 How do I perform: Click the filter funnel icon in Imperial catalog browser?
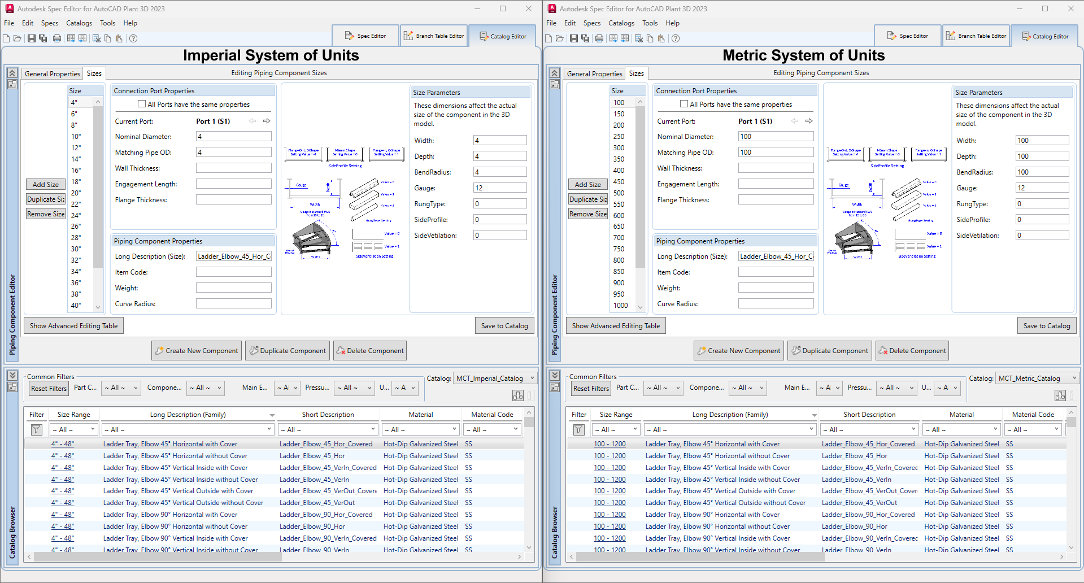click(x=36, y=430)
